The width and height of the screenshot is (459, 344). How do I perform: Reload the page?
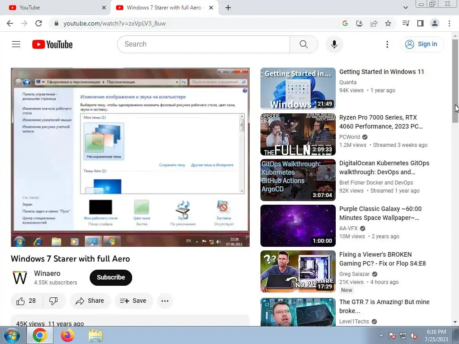pyautogui.click(x=39, y=23)
